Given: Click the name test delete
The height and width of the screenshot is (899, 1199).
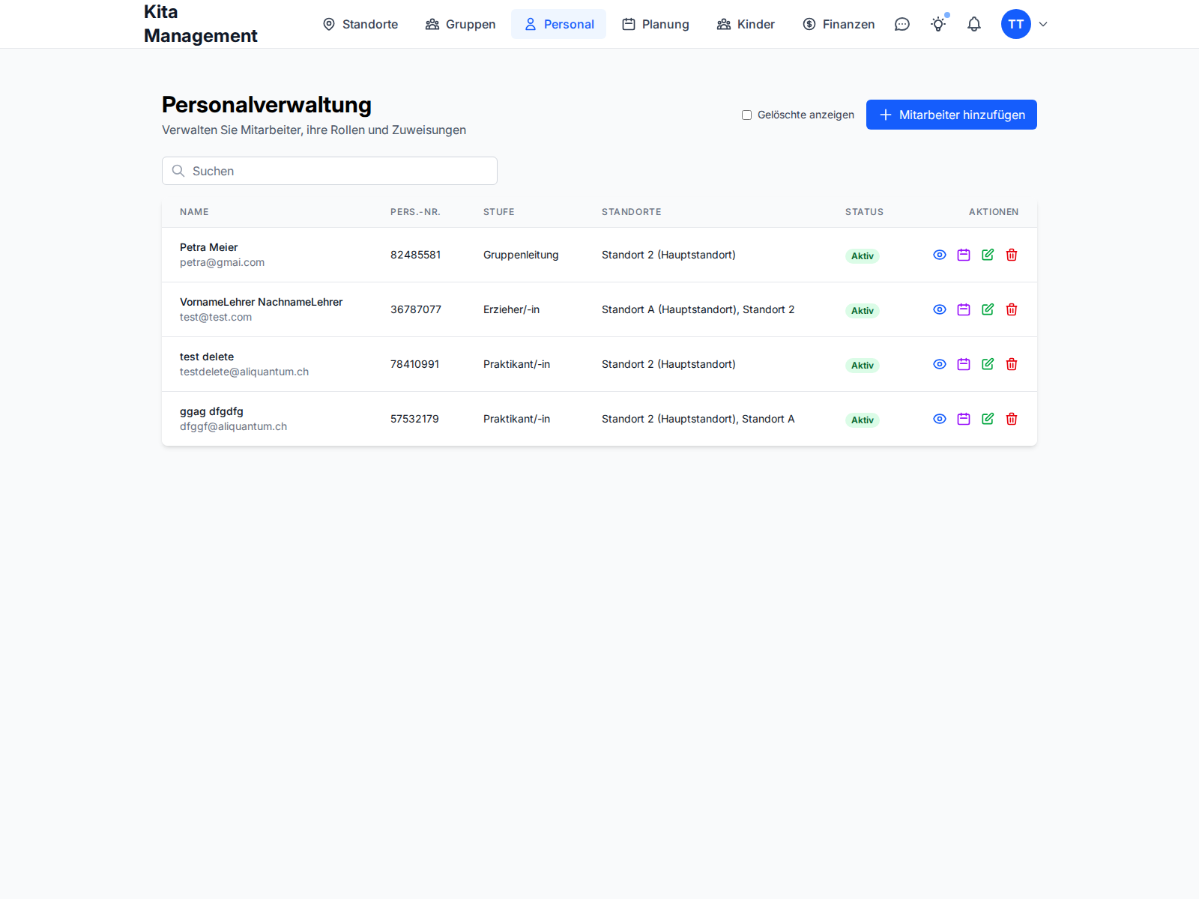Looking at the screenshot, I should (x=207, y=357).
